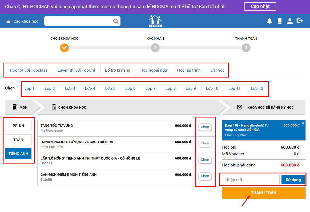The image size is (310, 212).
Task: Click the THANH TOÁN payment button
Action: click(264, 193)
